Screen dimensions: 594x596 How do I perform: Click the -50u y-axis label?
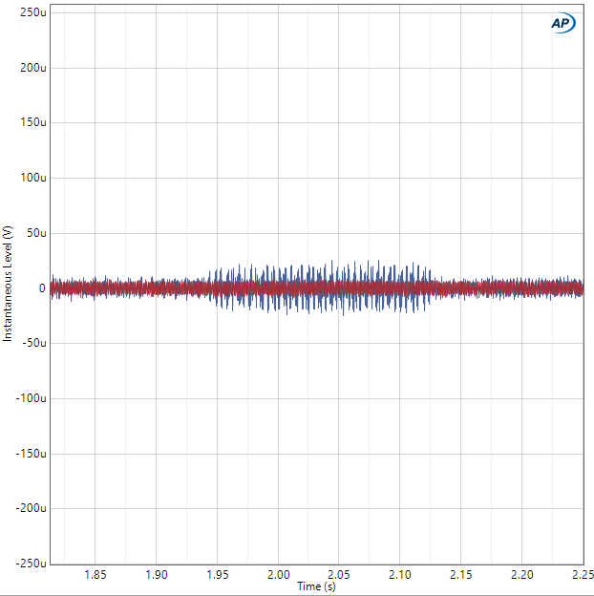pos(34,343)
